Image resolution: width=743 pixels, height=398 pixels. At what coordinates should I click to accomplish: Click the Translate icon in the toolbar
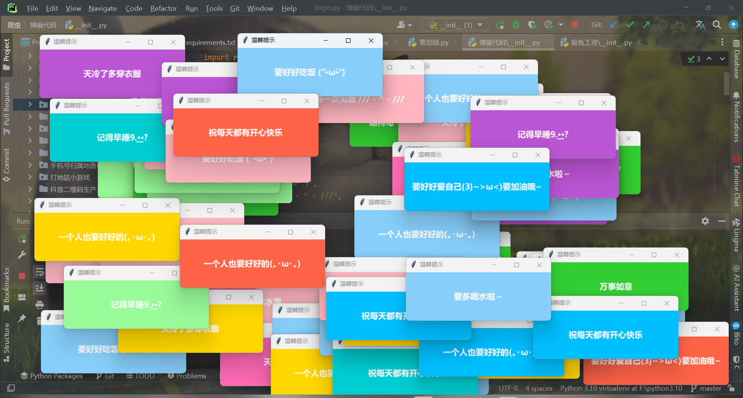coord(700,25)
